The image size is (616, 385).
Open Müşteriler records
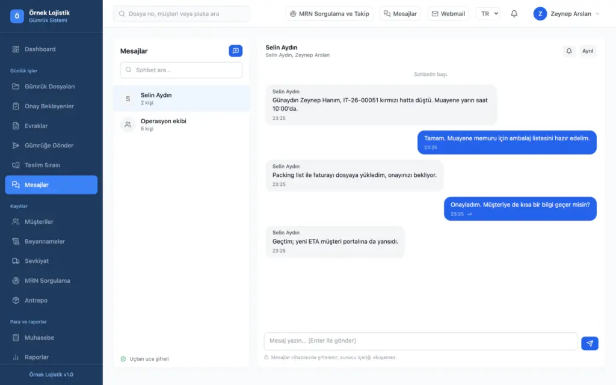click(x=51, y=221)
